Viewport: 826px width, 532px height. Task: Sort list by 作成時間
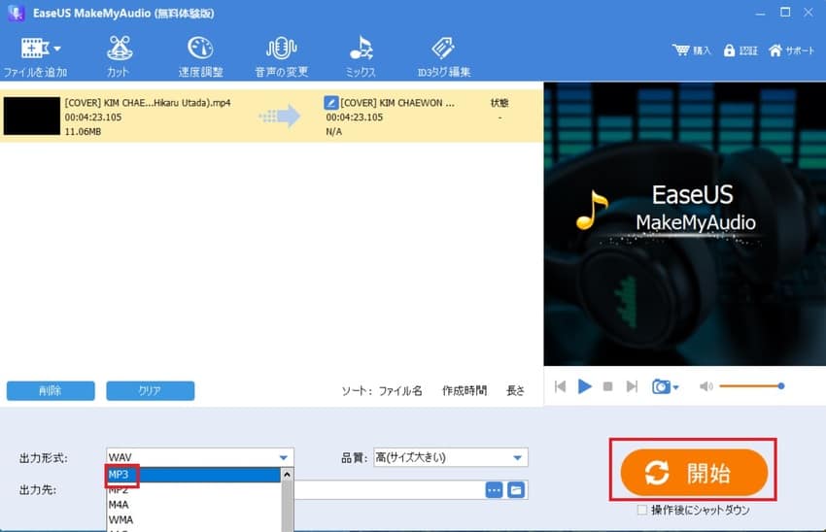465,390
